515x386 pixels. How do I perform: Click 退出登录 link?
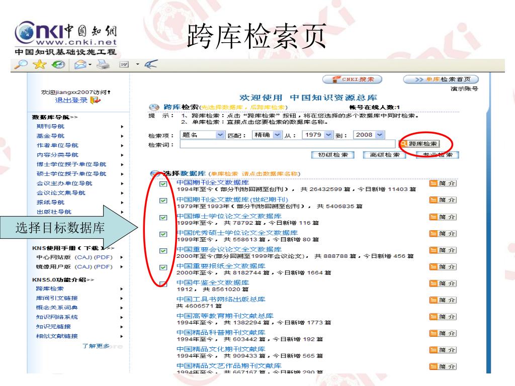(71, 101)
